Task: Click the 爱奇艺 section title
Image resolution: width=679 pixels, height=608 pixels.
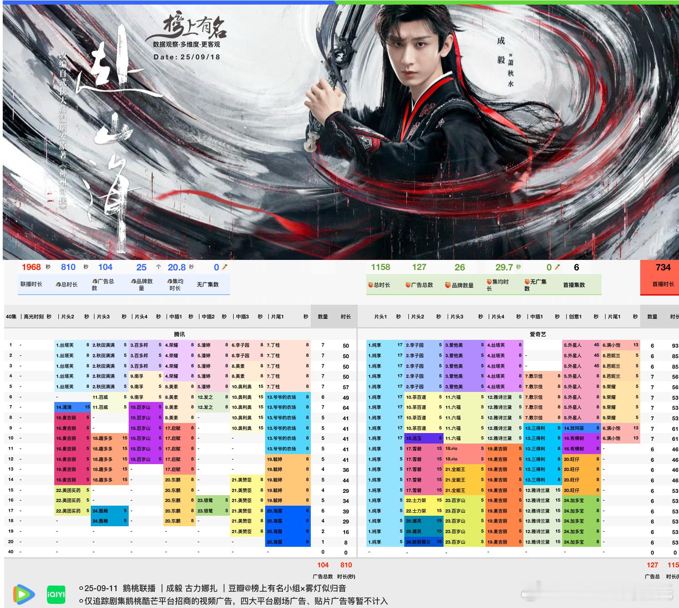Action: tap(538, 334)
